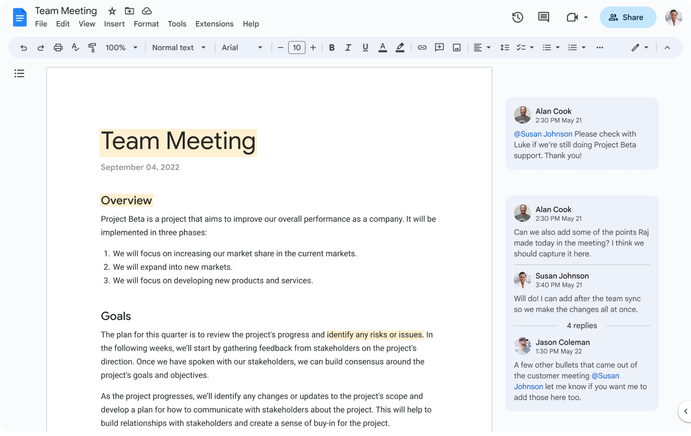Open the Format menu
This screenshot has height=436, width=691.
pos(146,24)
